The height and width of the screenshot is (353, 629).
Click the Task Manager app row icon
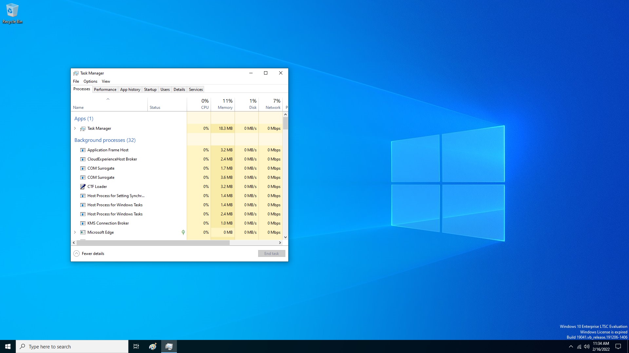(83, 128)
